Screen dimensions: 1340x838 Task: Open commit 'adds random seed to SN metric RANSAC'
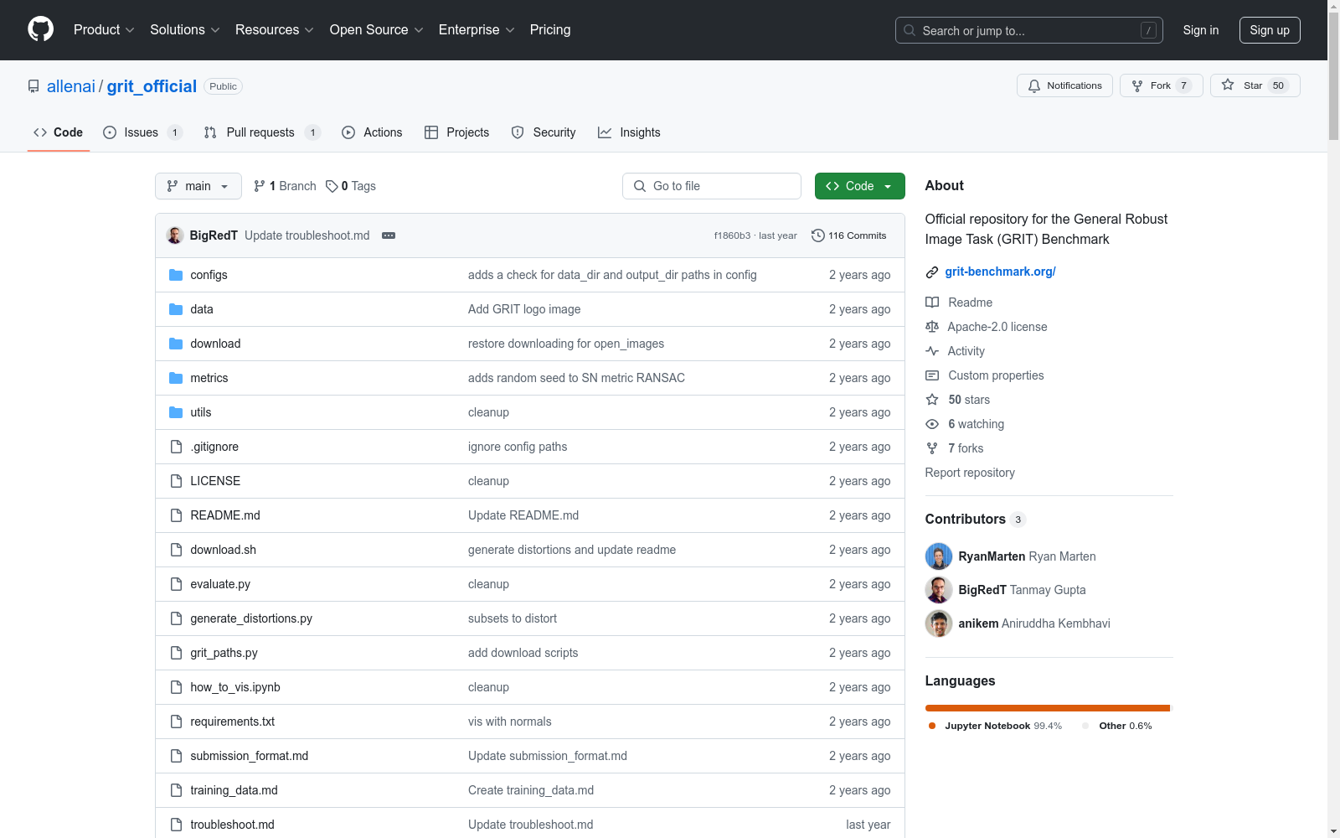click(x=576, y=378)
